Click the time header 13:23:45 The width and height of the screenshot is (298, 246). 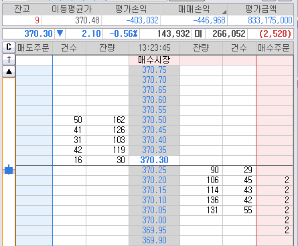click(x=154, y=47)
